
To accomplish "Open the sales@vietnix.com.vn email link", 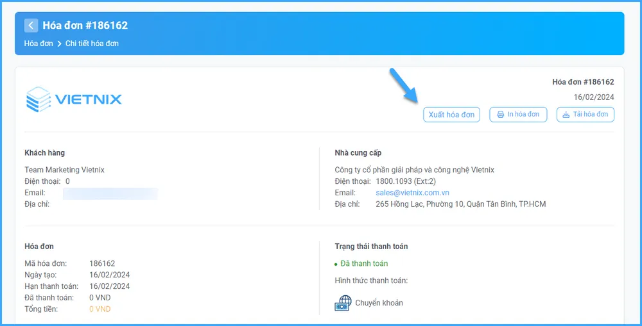I will tap(412, 193).
